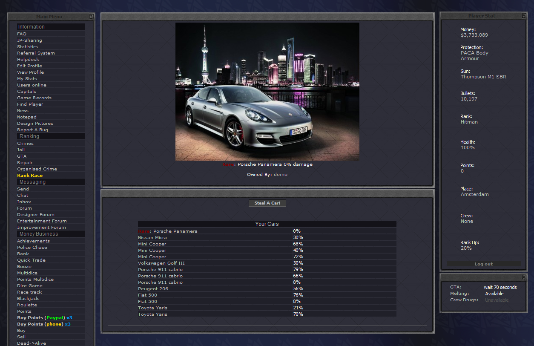Collapse the Player Stat panel icon

tap(524, 16)
